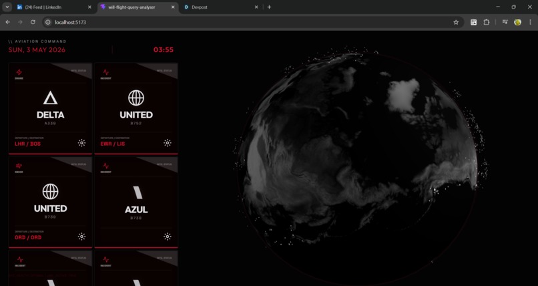Open the sun icon on the ORD / ORD card
The height and width of the screenshot is (286, 538).
click(81, 236)
